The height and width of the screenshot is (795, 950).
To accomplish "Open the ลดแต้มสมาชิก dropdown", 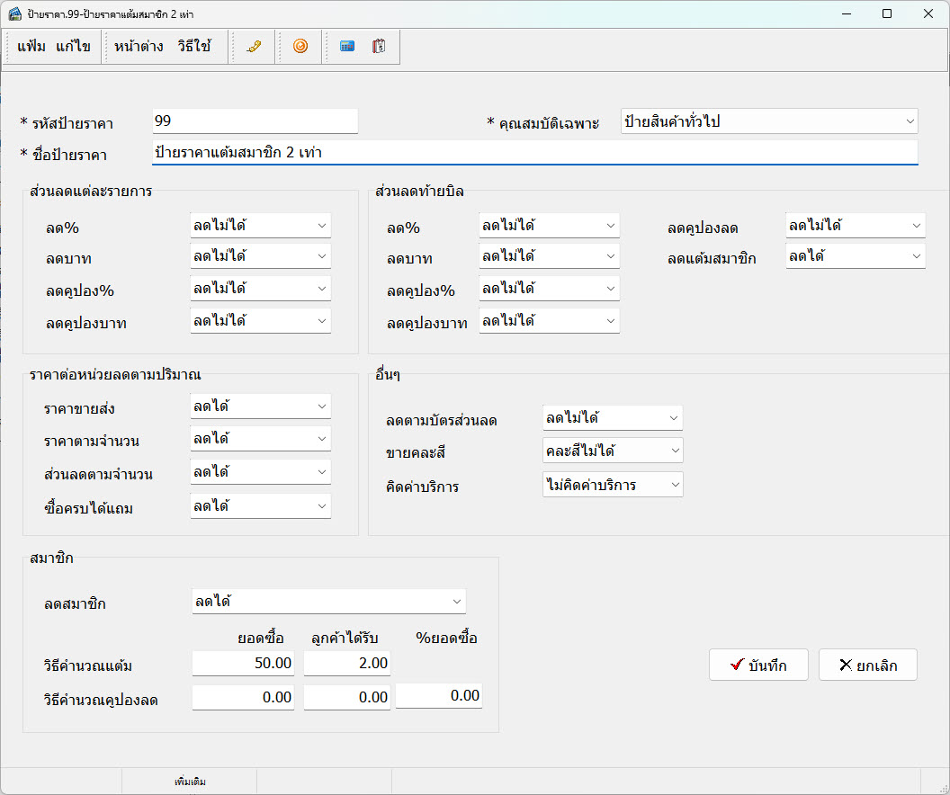I will [x=855, y=256].
